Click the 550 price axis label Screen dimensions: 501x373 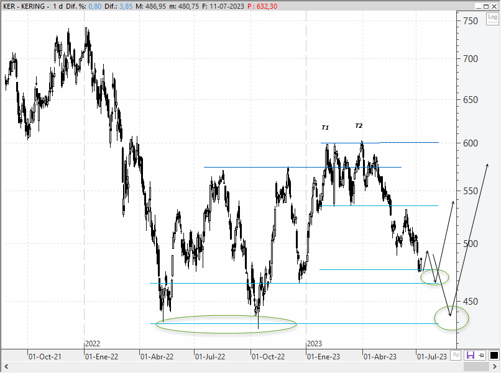471,191
